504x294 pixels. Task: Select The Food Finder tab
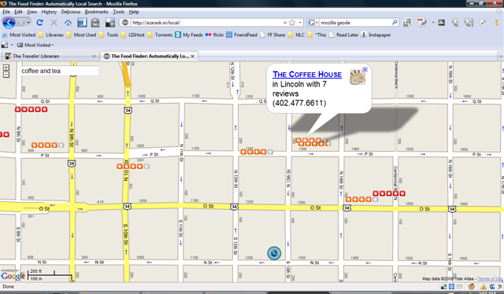[149, 56]
